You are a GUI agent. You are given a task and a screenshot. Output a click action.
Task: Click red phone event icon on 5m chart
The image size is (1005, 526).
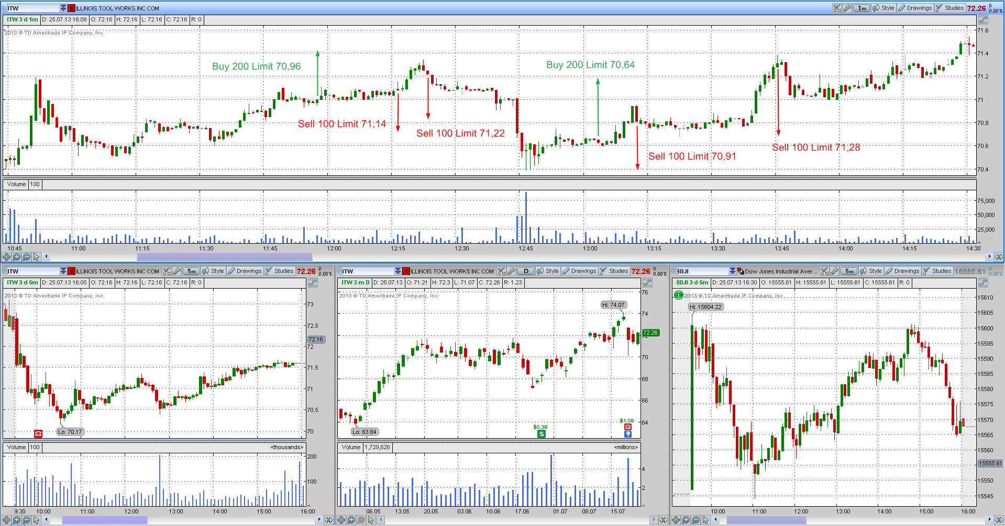coord(38,434)
